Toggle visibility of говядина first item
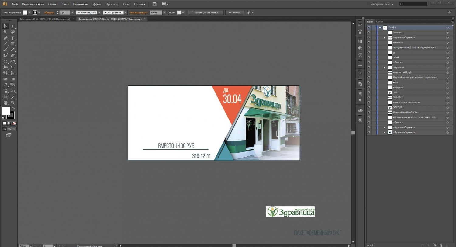This screenshot has width=456, height=247. pos(369,42)
